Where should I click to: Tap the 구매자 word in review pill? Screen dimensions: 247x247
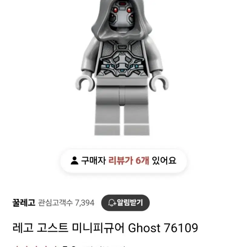coord(93,160)
